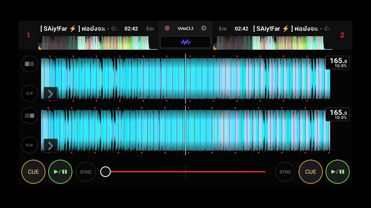The height and width of the screenshot is (208, 371).
Task: Expand deck 2 panel with chevron arrow
Action: pos(50,146)
